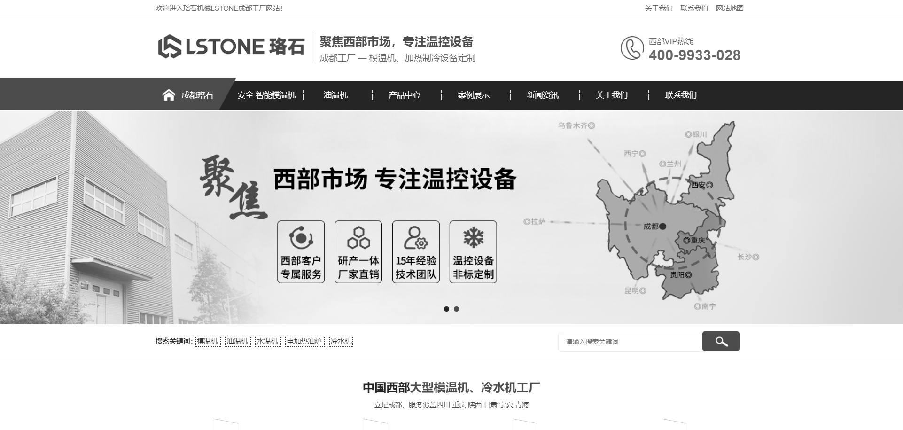
Task: Click the 研产一体厂家直销 hexagon icon
Action: point(358,238)
